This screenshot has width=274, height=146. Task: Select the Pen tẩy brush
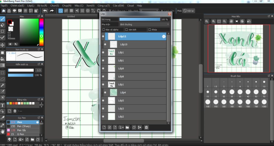click(23, 130)
